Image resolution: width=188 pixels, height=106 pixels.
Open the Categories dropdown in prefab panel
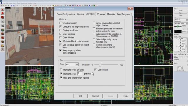187,61
